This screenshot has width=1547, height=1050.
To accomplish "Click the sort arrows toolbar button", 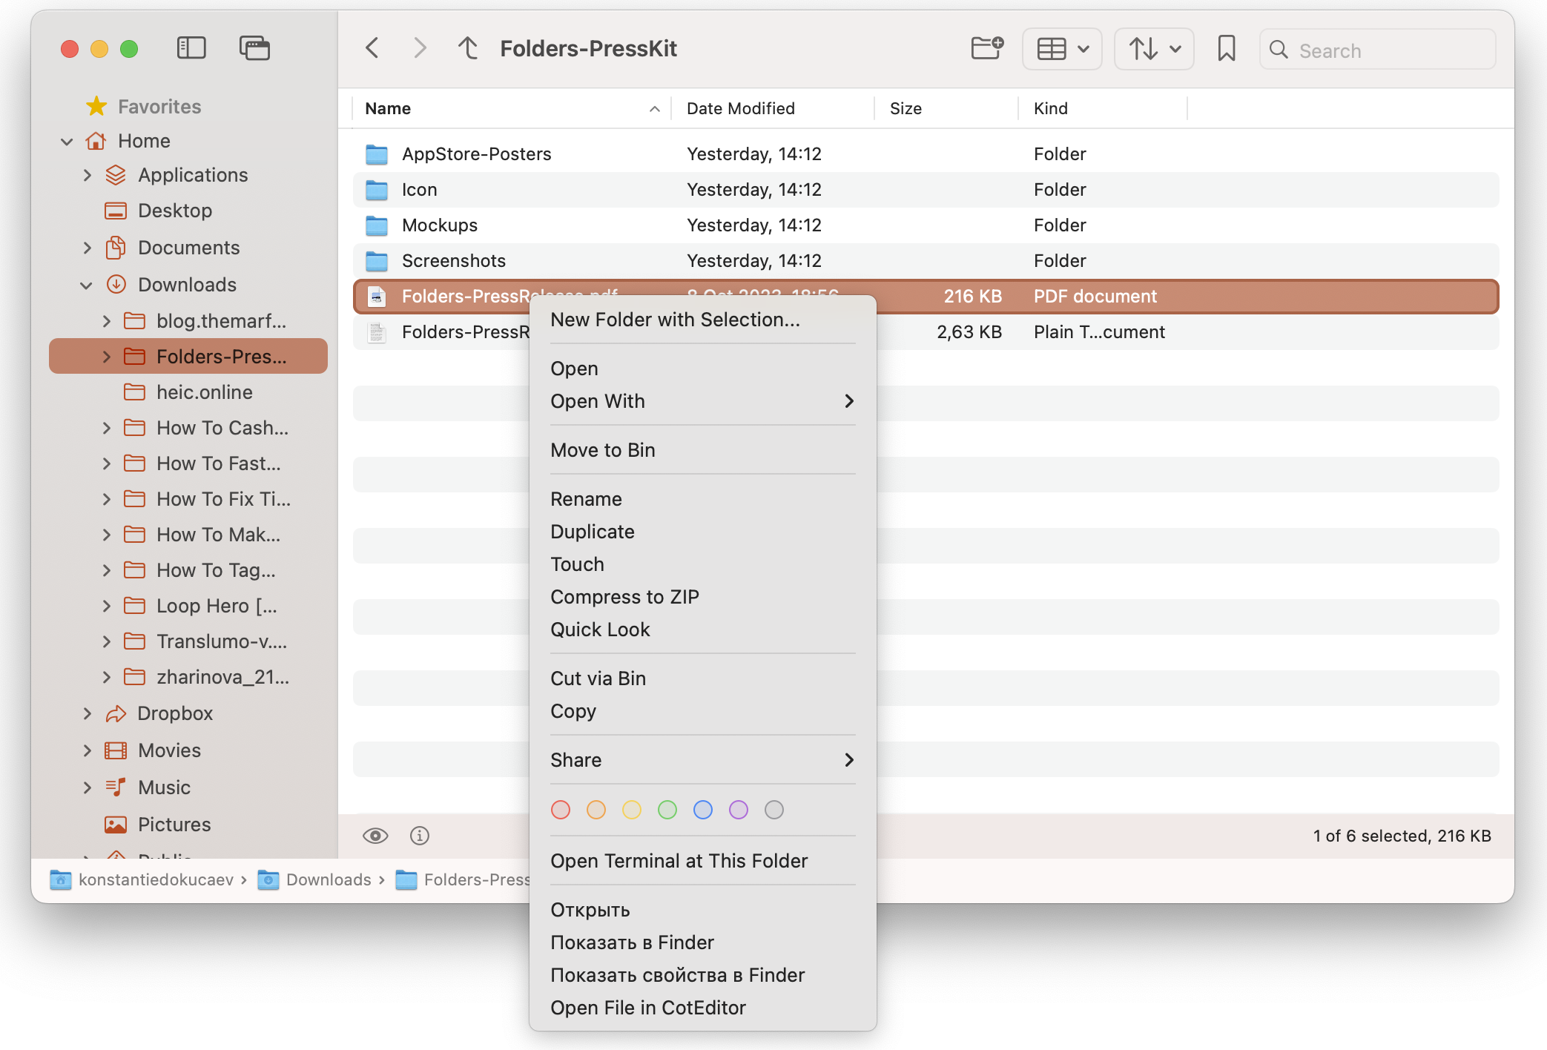I will point(1154,49).
